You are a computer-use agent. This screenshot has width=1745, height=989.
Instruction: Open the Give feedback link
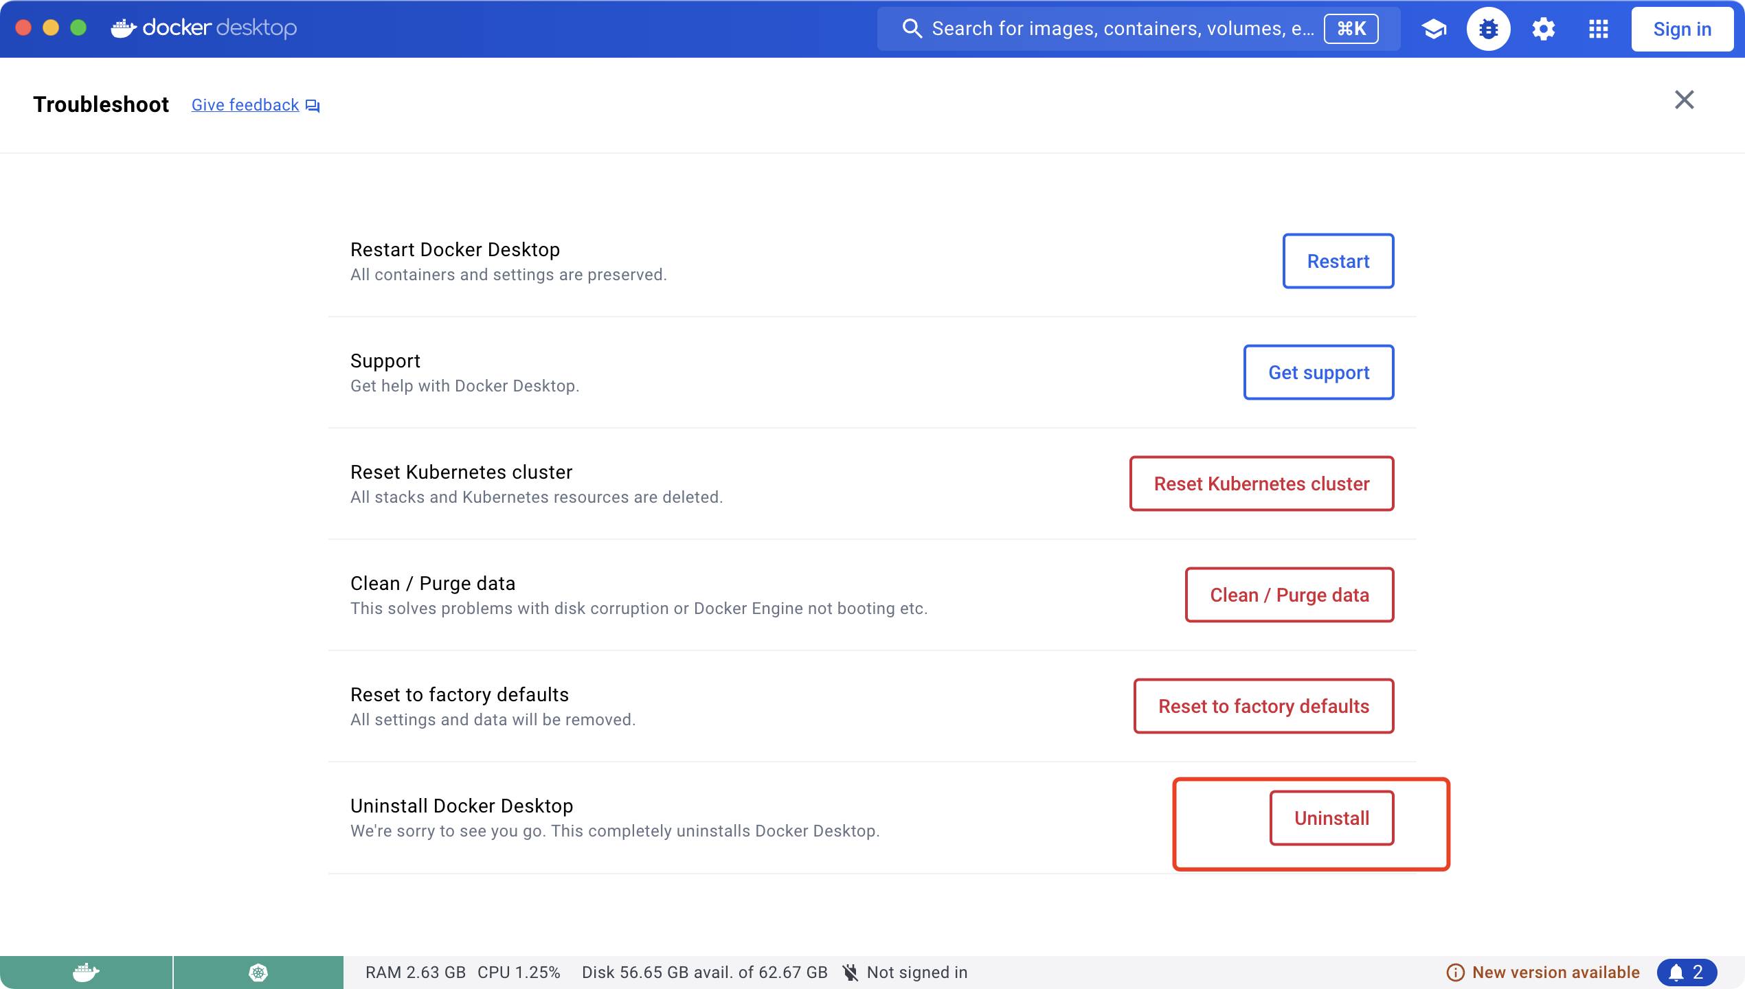(x=245, y=105)
